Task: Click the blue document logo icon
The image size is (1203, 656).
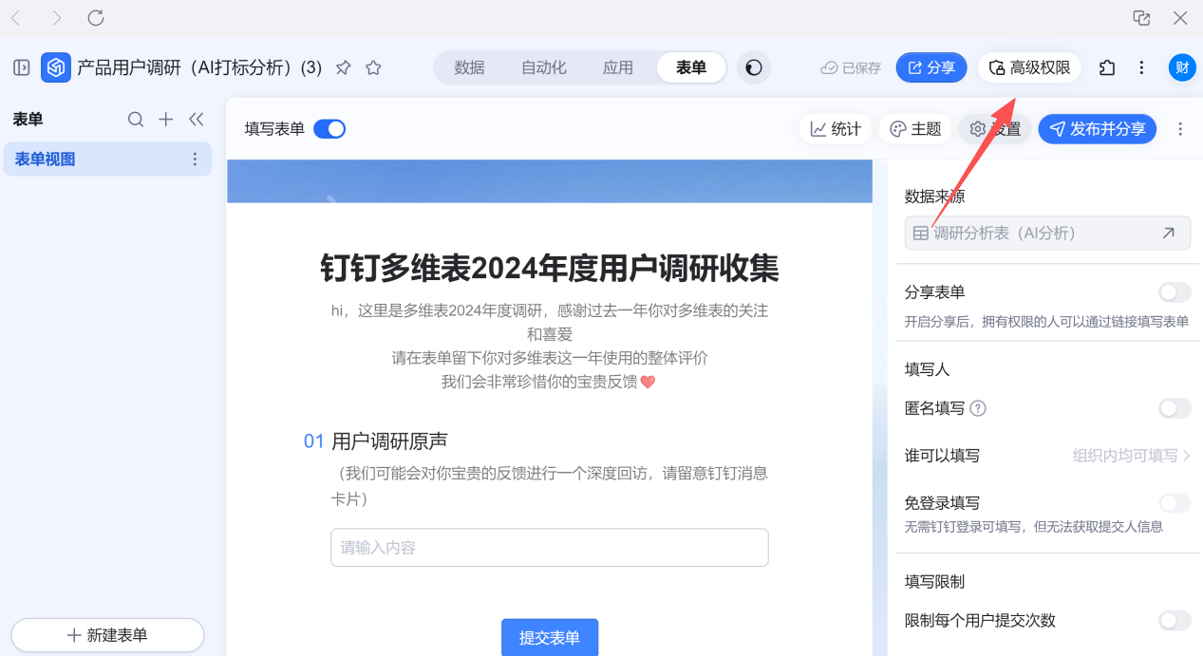Action: pyautogui.click(x=56, y=67)
